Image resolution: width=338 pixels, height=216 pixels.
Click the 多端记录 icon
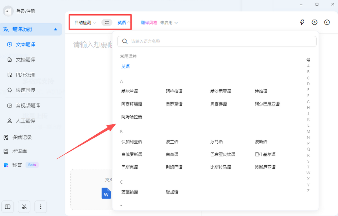[x=6, y=137]
